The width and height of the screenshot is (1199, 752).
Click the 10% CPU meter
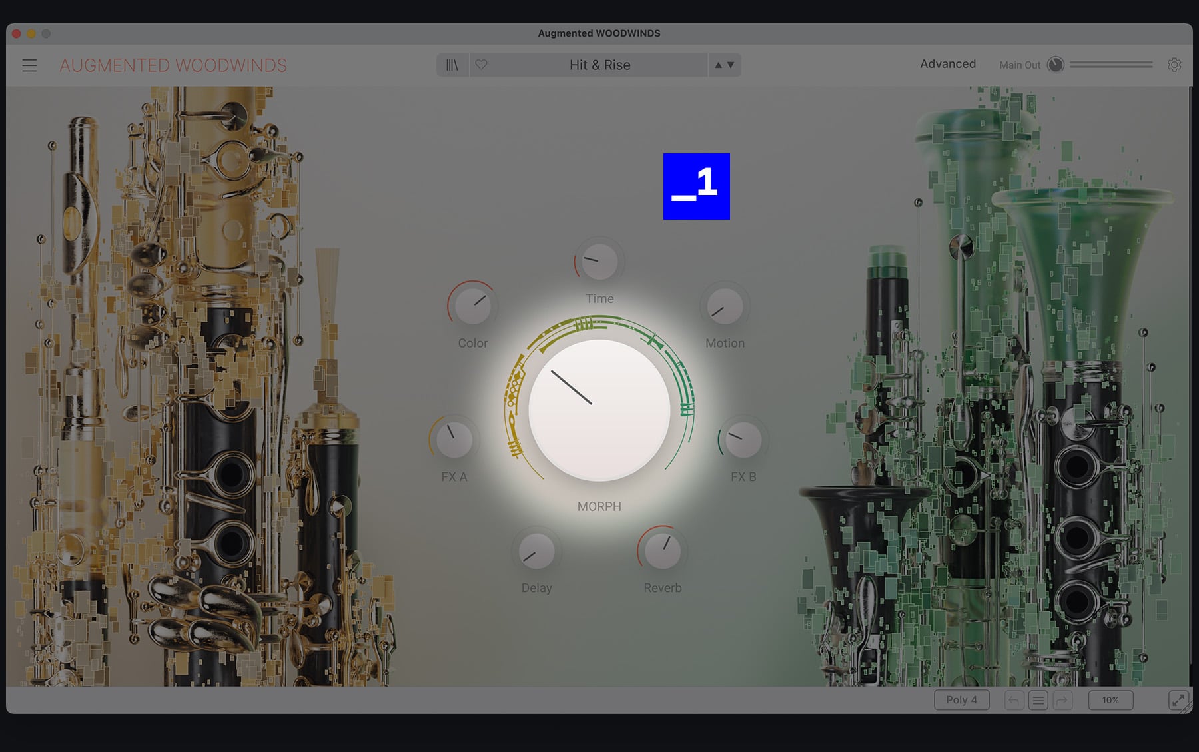1110,700
